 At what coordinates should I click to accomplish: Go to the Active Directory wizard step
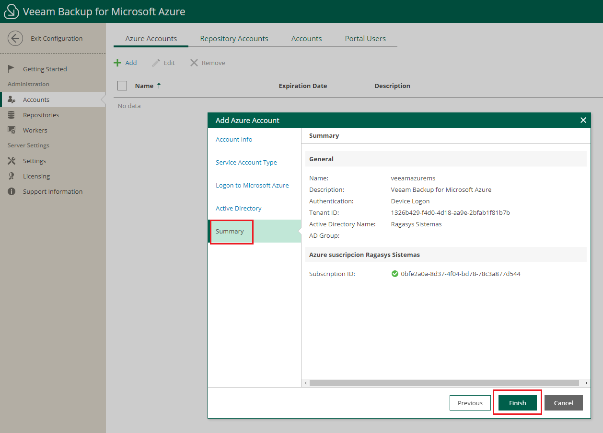click(x=238, y=208)
